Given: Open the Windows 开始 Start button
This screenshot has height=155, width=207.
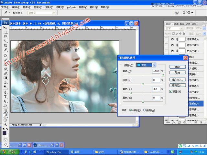Looking at the screenshot, I should coord(9,152).
